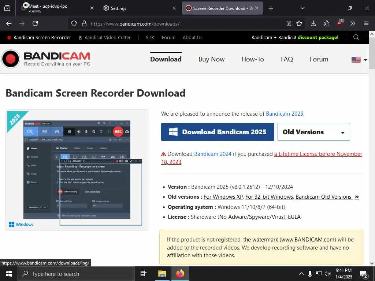Open Task View on the taskbar
Screen dimensions: 375x281
coord(144,274)
